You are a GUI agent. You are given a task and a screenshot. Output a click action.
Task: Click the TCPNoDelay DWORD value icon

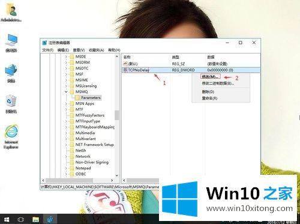point(125,70)
